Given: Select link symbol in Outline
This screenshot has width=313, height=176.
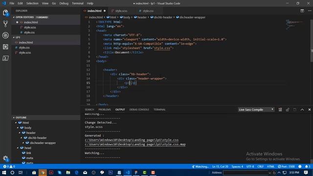Looking at the screenshot, I should tap(28, 153).
